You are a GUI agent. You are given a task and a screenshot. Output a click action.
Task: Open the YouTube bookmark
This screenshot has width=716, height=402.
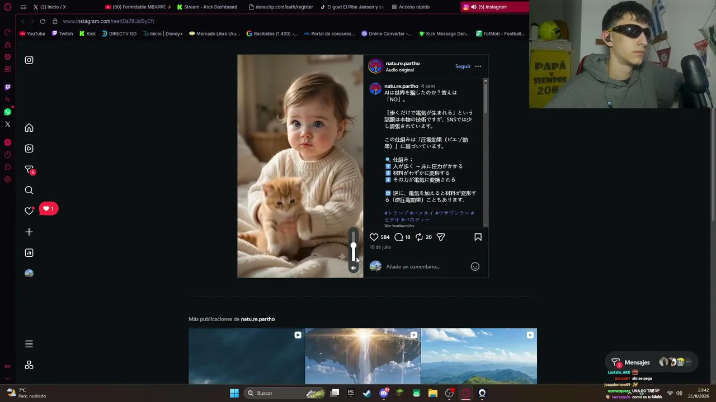click(32, 33)
